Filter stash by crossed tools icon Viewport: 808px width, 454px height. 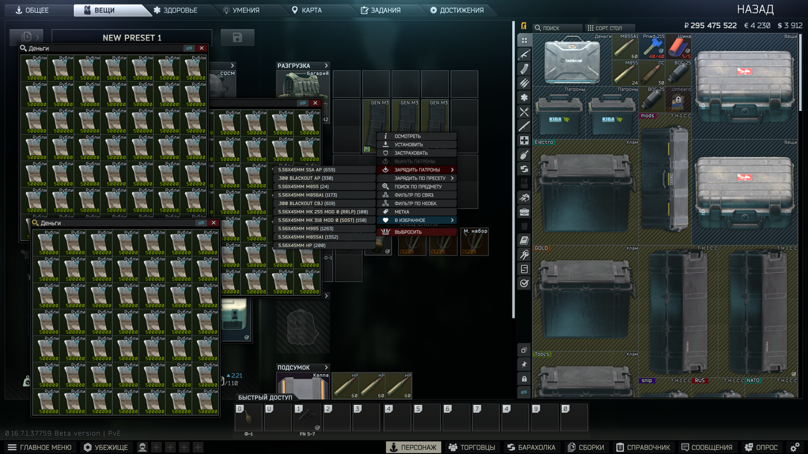pyautogui.click(x=524, y=112)
